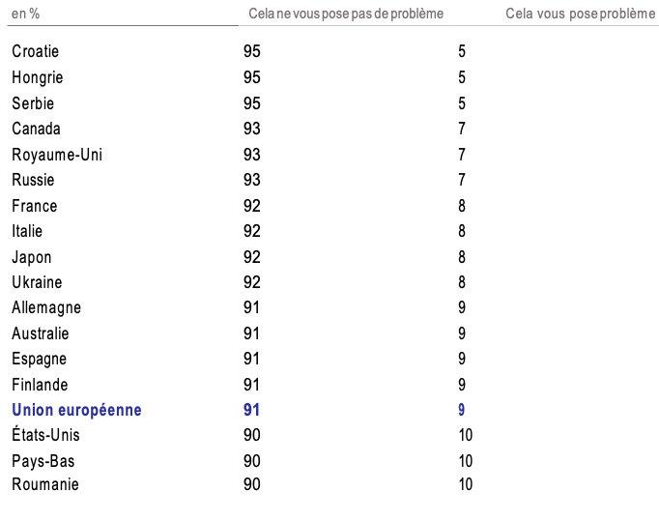Click the Italie country name

tap(27, 231)
